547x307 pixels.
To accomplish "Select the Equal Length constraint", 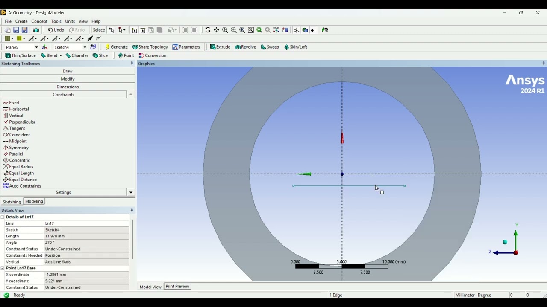I will click(18, 173).
